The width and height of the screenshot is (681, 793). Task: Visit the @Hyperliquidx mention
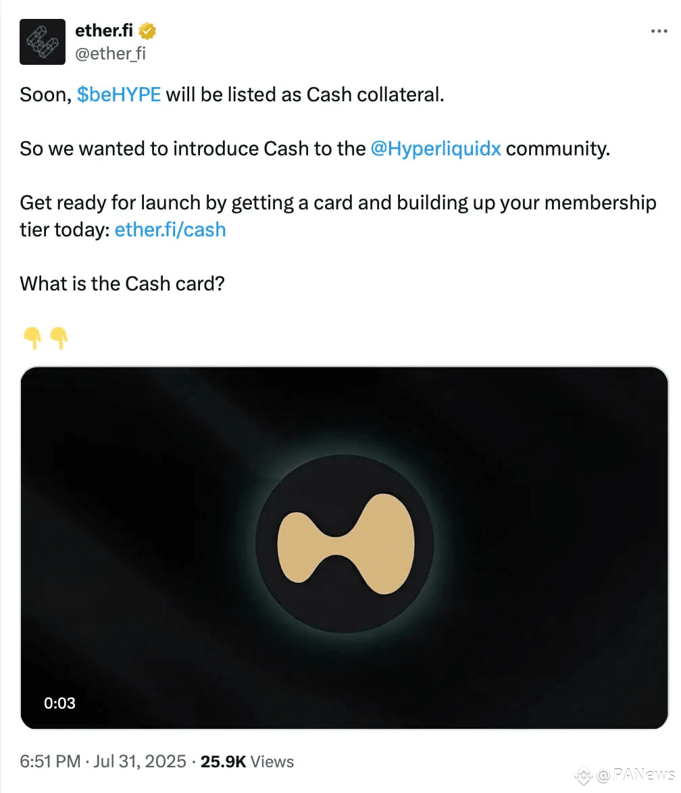coord(436,149)
